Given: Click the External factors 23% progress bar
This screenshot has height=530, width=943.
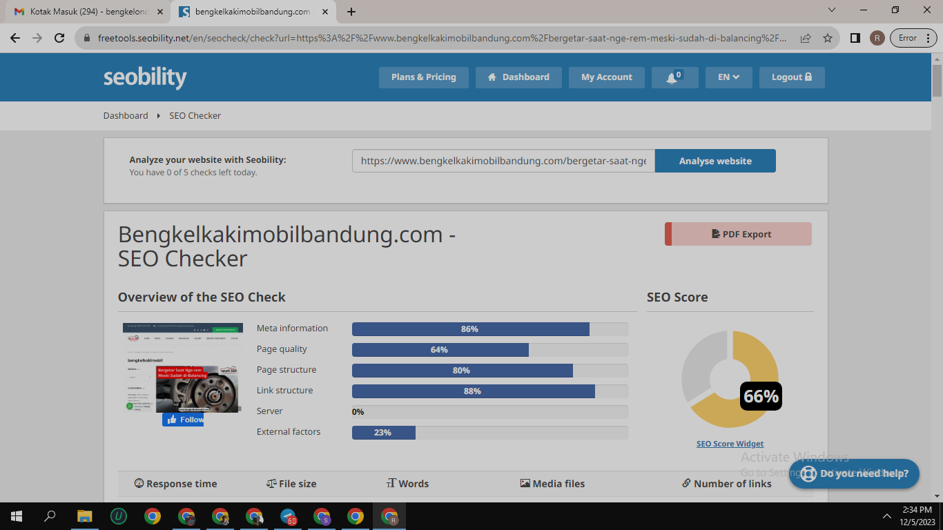Looking at the screenshot, I should point(490,433).
